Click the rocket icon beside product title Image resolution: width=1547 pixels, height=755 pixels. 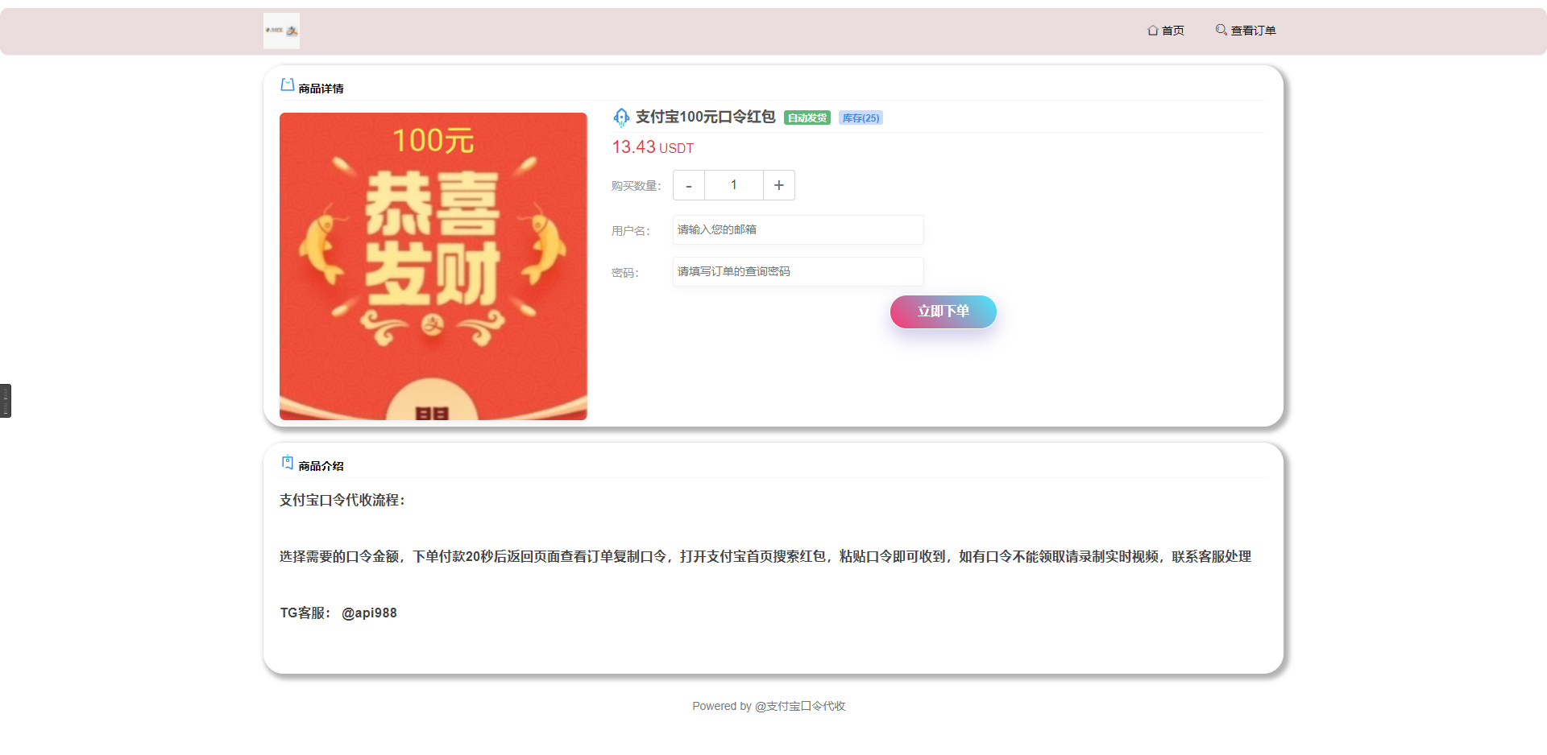click(621, 118)
